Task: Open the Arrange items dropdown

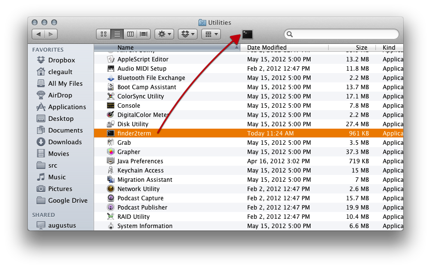Action: pos(211,34)
